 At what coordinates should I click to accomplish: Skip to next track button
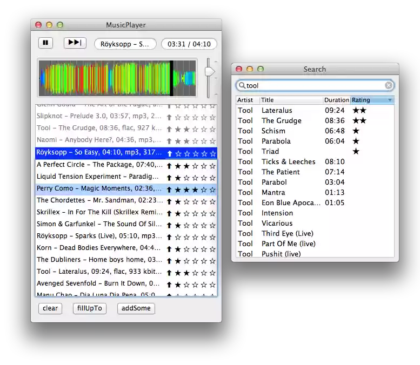click(x=75, y=43)
